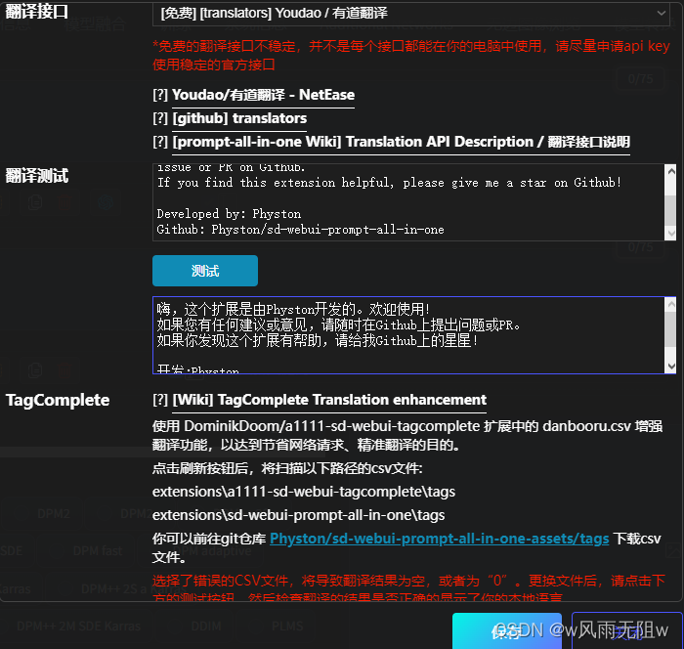Open the Youdao/有道翻译 - NetEase link

tap(263, 95)
